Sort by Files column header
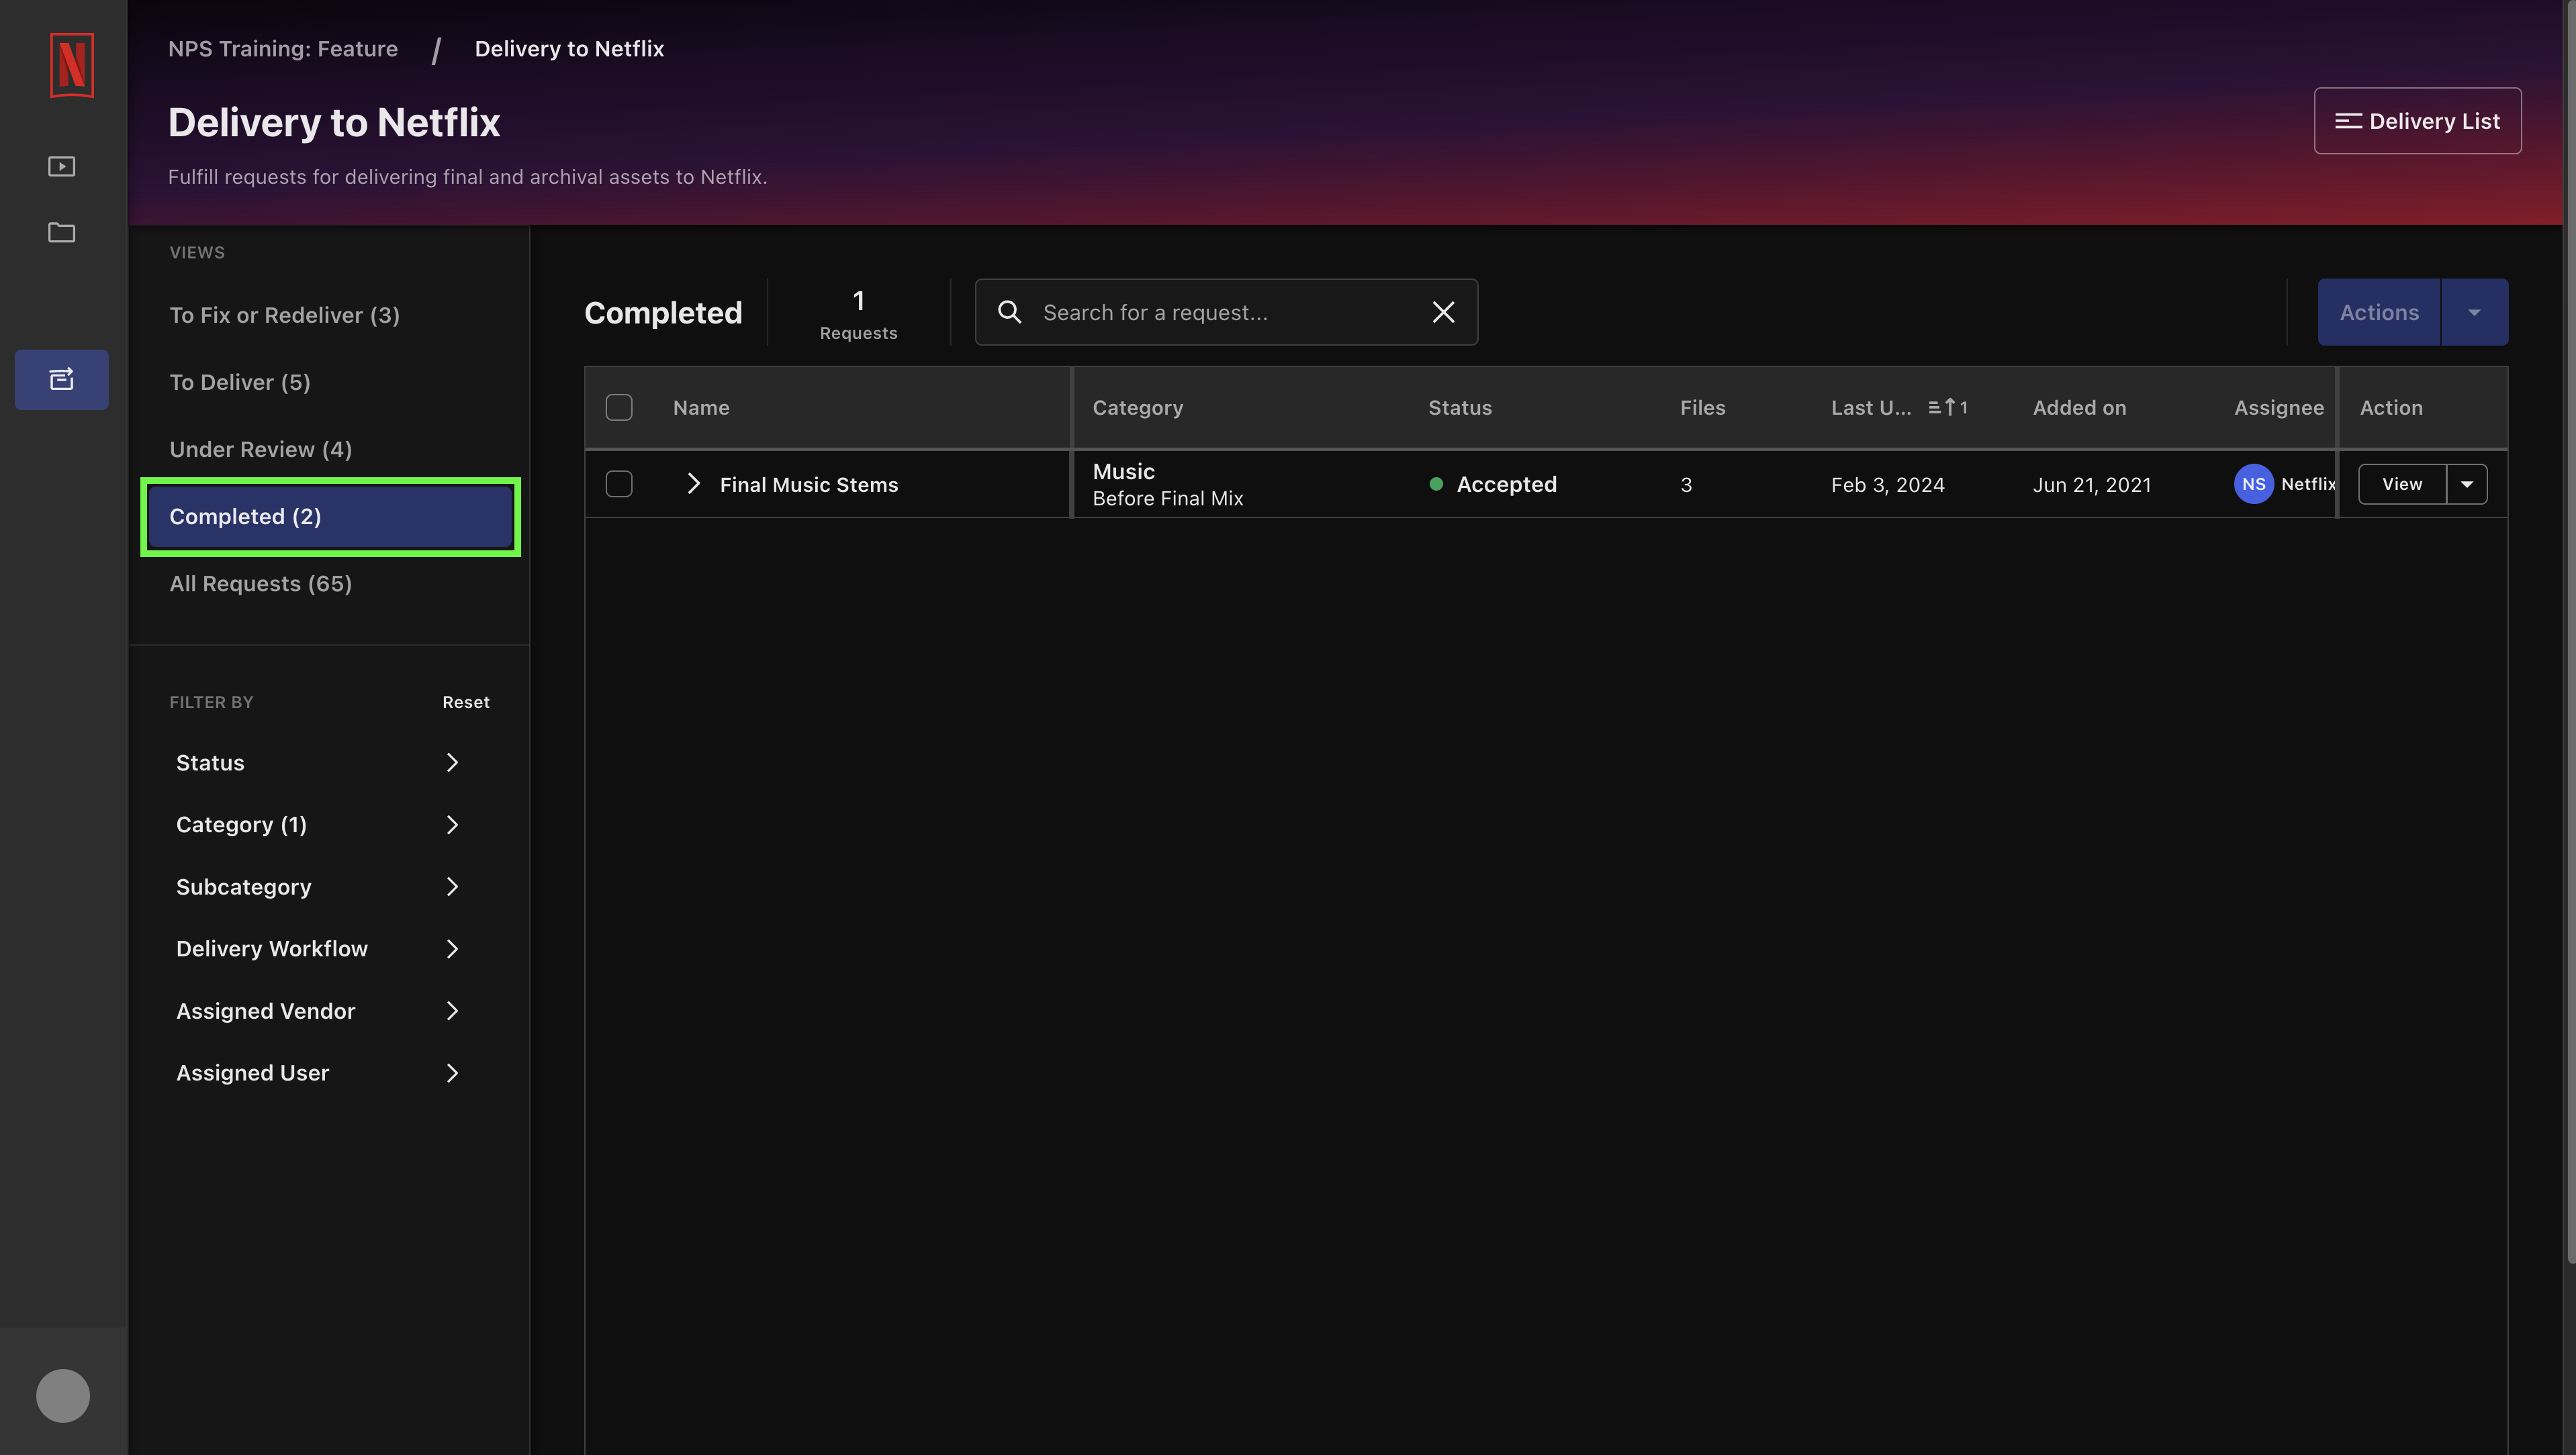Viewport: 2576px width, 1455px height. point(1702,408)
